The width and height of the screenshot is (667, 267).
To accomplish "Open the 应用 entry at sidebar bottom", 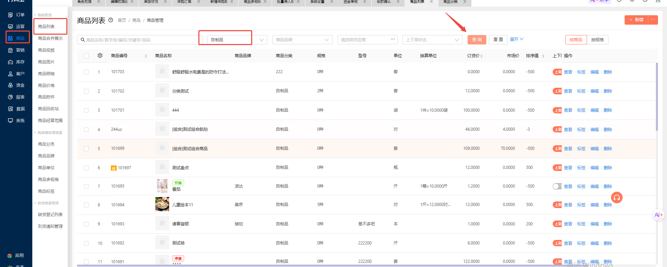I will [16, 256].
